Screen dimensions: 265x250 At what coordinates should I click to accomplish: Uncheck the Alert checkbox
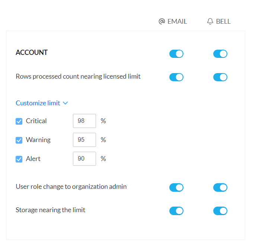19,159
